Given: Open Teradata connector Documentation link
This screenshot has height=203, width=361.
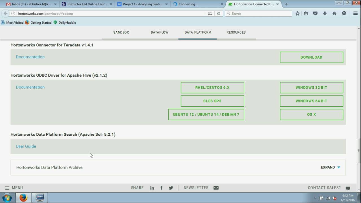Looking at the screenshot, I should pos(30,57).
